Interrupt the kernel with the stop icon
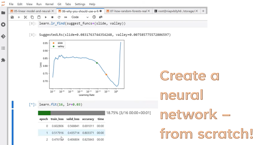This screenshot has width=258, height=145. (x=52, y=17)
